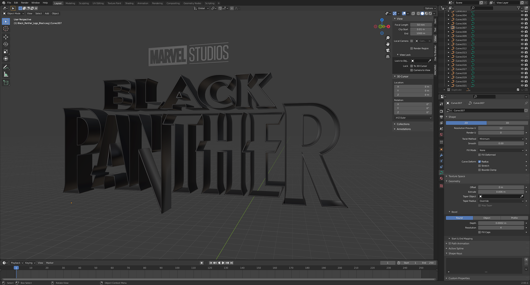Enable the Bounds Clamp checkbox
Image resolution: width=530 pixels, height=285 pixels.
(479, 170)
